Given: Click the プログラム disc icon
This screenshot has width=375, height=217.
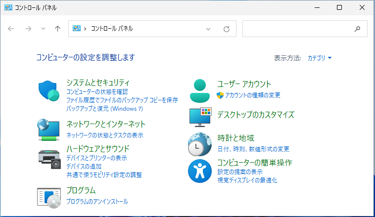Looking at the screenshot, I should 49,198.
